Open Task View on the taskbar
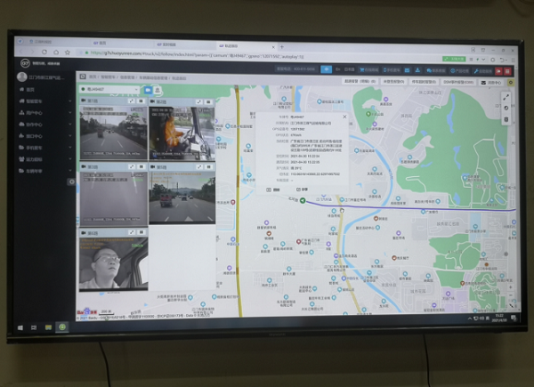This screenshot has width=534, height=387. point(34,327)
